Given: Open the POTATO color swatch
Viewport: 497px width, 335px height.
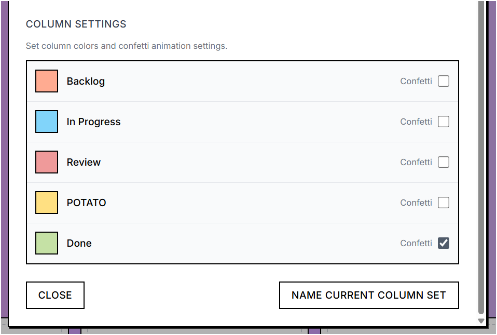Looking at the screenshot, I should click(x=46, y=203).
